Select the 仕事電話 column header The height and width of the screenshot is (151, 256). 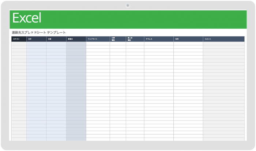pos(118,39)
